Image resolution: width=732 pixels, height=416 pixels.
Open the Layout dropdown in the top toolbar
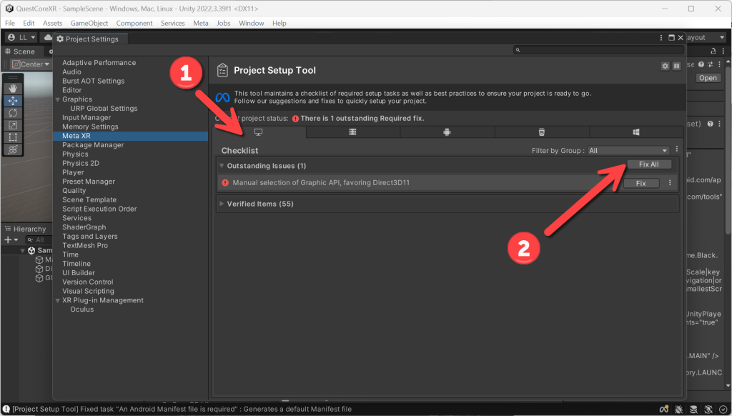706,37
